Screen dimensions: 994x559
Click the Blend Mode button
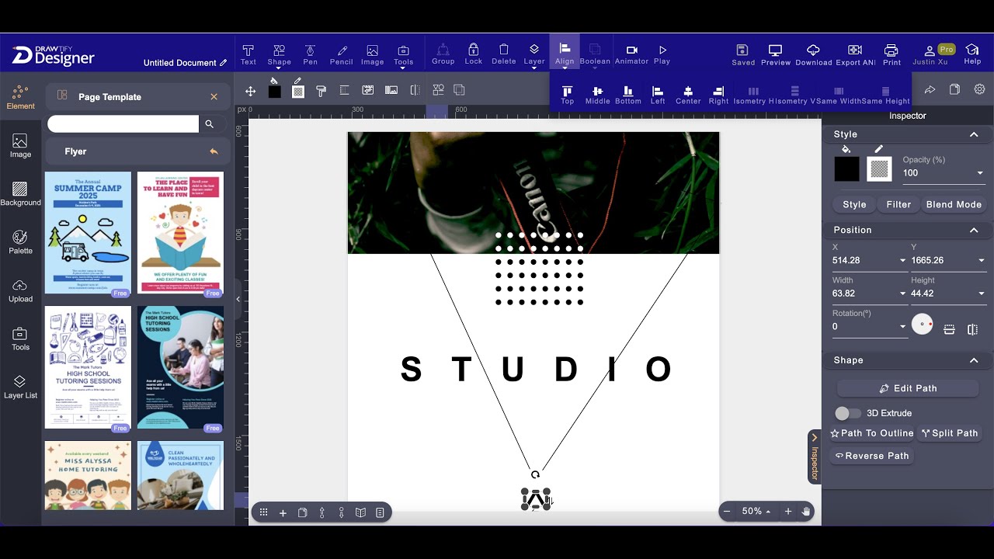(x=954, y=205)
